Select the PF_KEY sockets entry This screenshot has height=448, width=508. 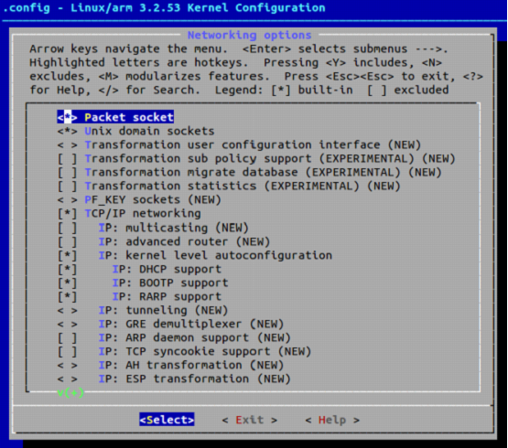click(x=153, y=199)
